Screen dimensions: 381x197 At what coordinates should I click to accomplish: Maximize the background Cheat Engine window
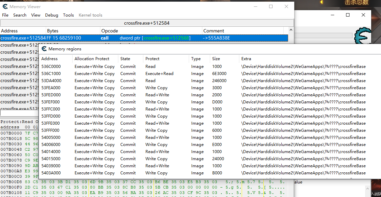pos(348,15)
